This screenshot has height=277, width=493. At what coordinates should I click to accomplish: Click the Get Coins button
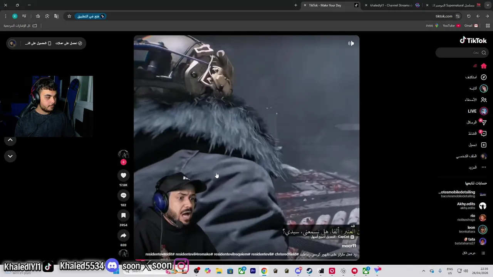point(69,43)
